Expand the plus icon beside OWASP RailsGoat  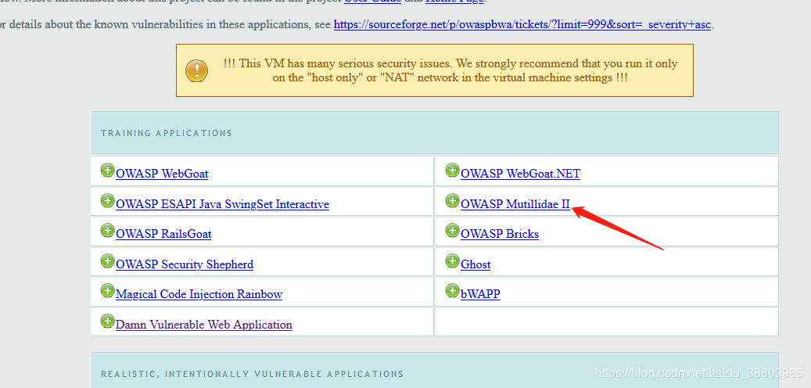[107, 231]
